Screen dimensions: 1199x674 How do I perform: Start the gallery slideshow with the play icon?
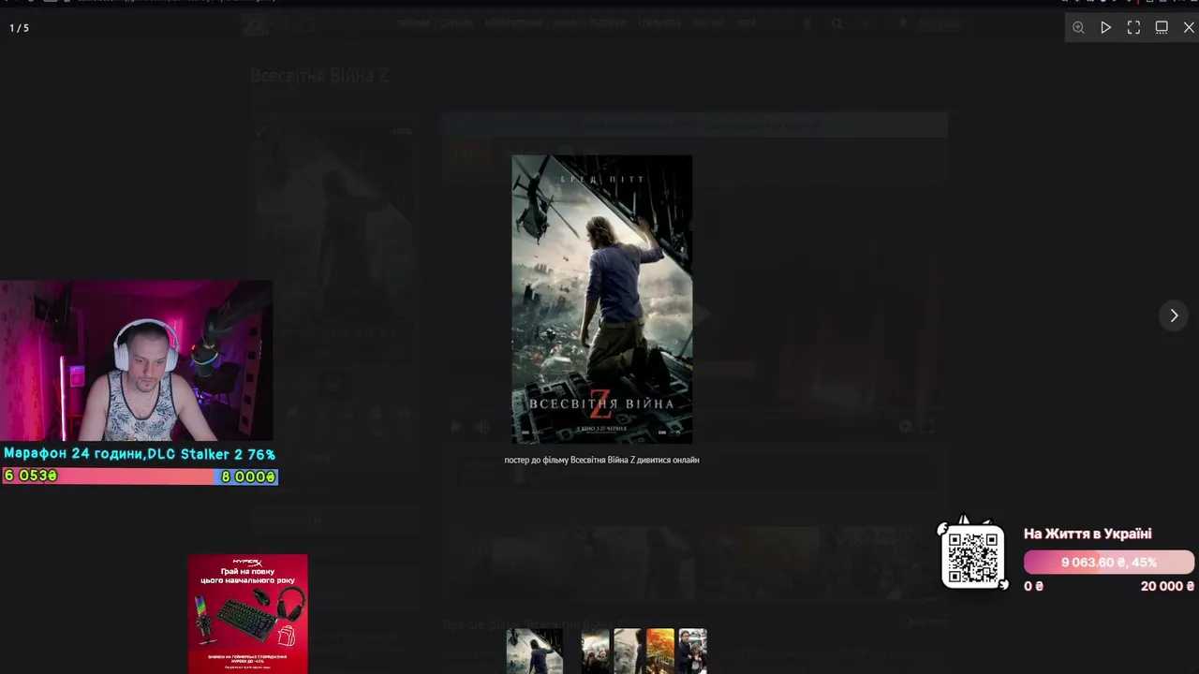(1106, 28)
